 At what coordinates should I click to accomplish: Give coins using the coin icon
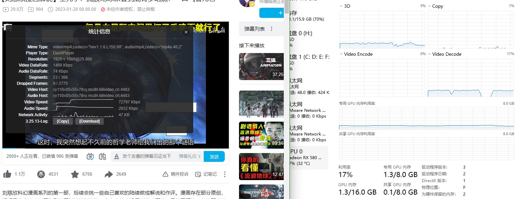[41, 174]
